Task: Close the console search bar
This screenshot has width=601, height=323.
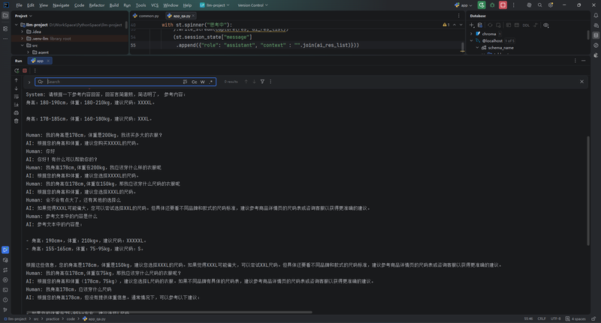Action: click(x=581, y=82)
